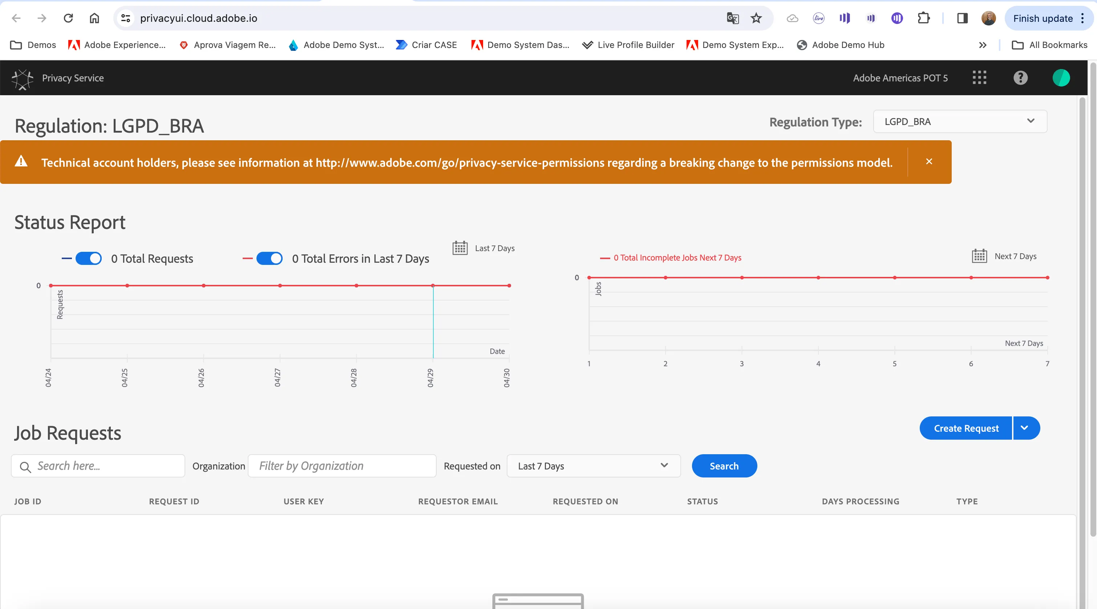Viewport: 1097px width, 609px height.
Task: Show more bookmarks chevron
Action: 983,45
